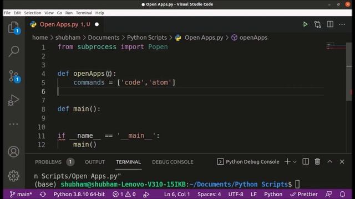Split the editor to the right
355x199 pixels.
click(x=330, y=24)
